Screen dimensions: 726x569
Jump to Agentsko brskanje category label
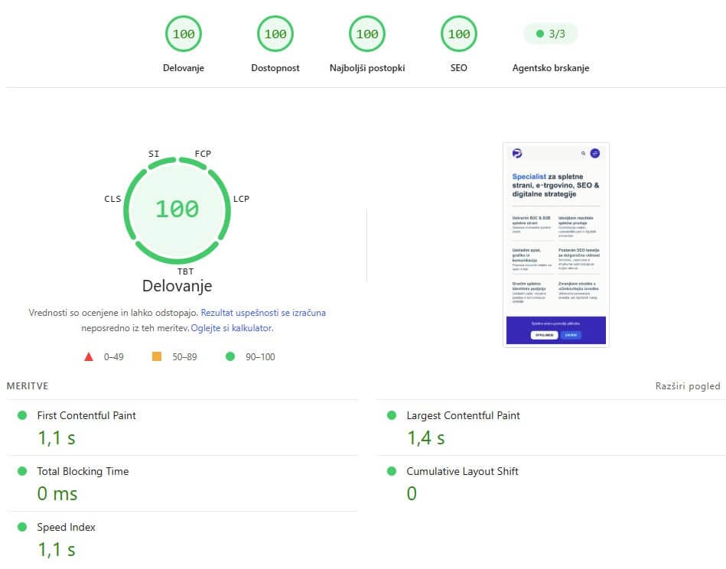551,68
